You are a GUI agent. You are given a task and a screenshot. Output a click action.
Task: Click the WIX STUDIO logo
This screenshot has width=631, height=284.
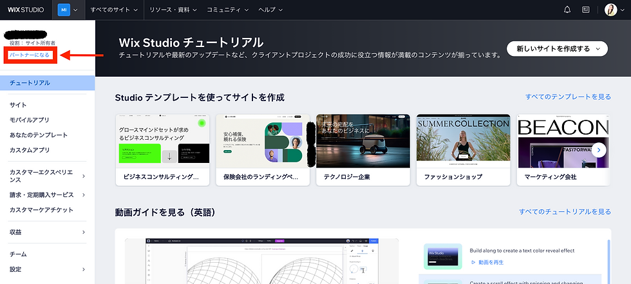[26, 10]
